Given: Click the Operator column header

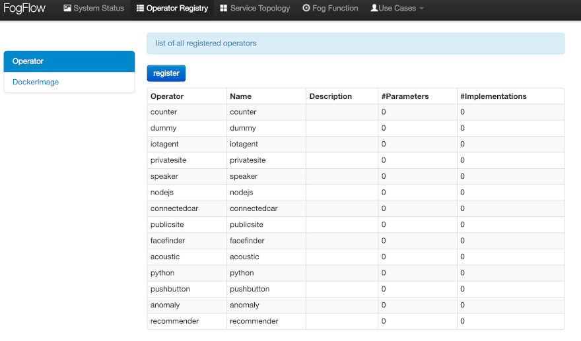Looking at the screenshot, I should [167, 96].
